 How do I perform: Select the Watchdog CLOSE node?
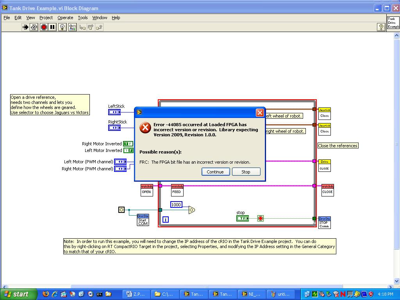(x=328, y=190)
